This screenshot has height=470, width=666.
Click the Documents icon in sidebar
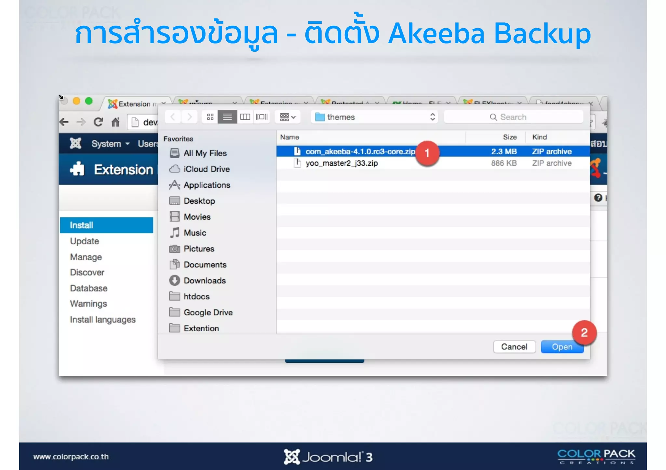tap(175, 264)
